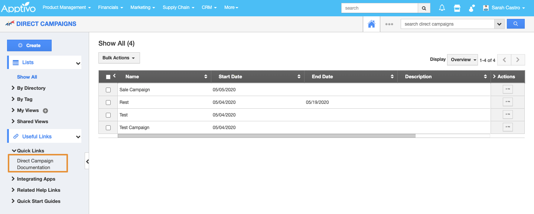Select the checkbox for Sale Campaign row
The width and height of the screenshot is (534, 214).
pyautogui.click(x=108, y=90)
